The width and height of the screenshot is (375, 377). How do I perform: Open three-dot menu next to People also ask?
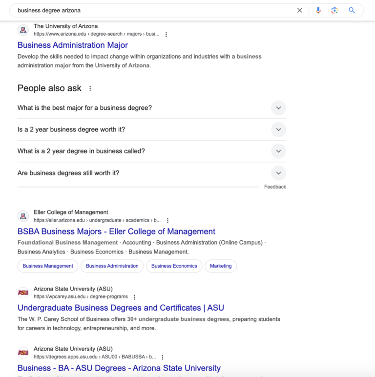click(x=90, y=88)
